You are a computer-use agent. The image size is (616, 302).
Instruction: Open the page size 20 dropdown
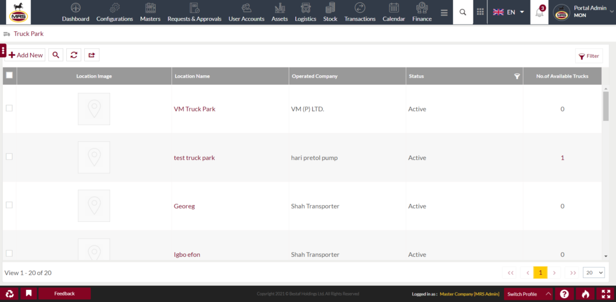click(594, 273)
